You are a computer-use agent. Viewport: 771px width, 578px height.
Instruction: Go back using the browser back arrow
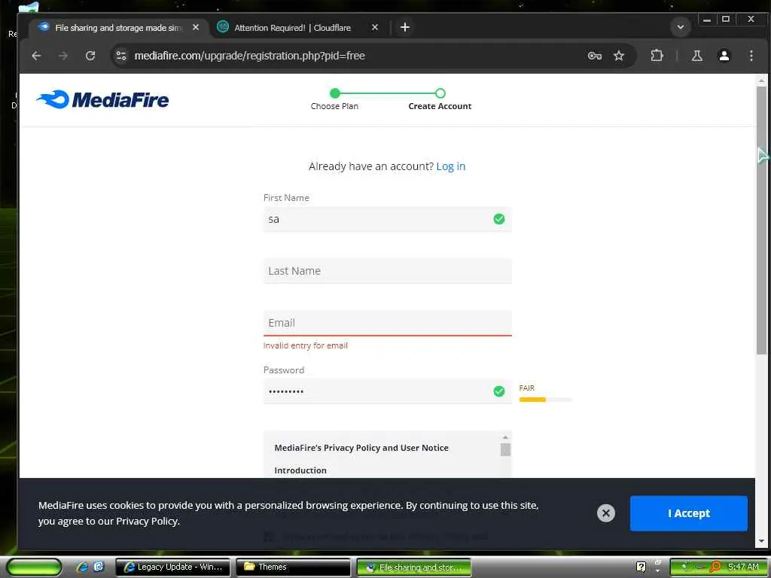point(36,56)
